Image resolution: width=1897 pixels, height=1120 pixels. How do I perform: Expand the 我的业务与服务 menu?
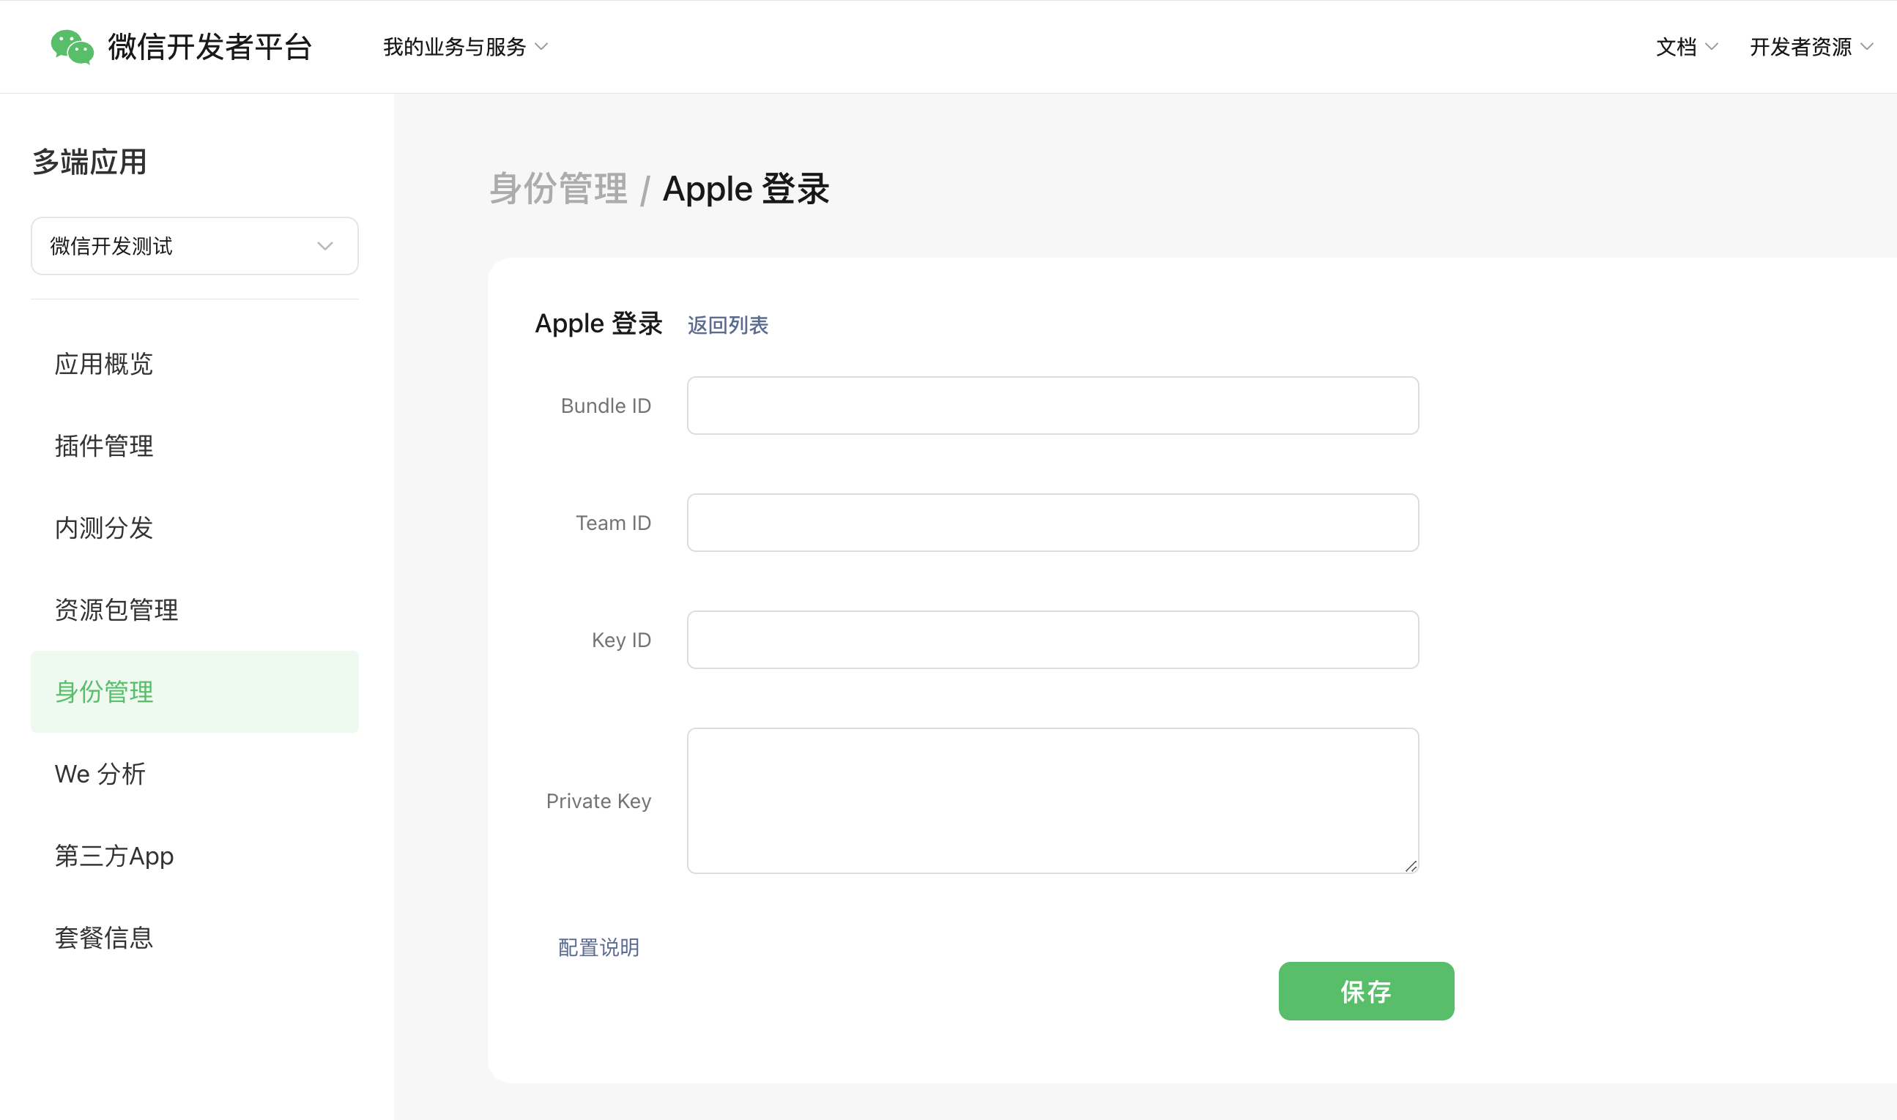click(465, 47)
